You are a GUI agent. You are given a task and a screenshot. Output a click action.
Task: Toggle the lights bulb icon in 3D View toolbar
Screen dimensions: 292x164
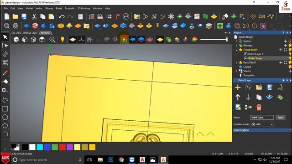tap(63, 40)
